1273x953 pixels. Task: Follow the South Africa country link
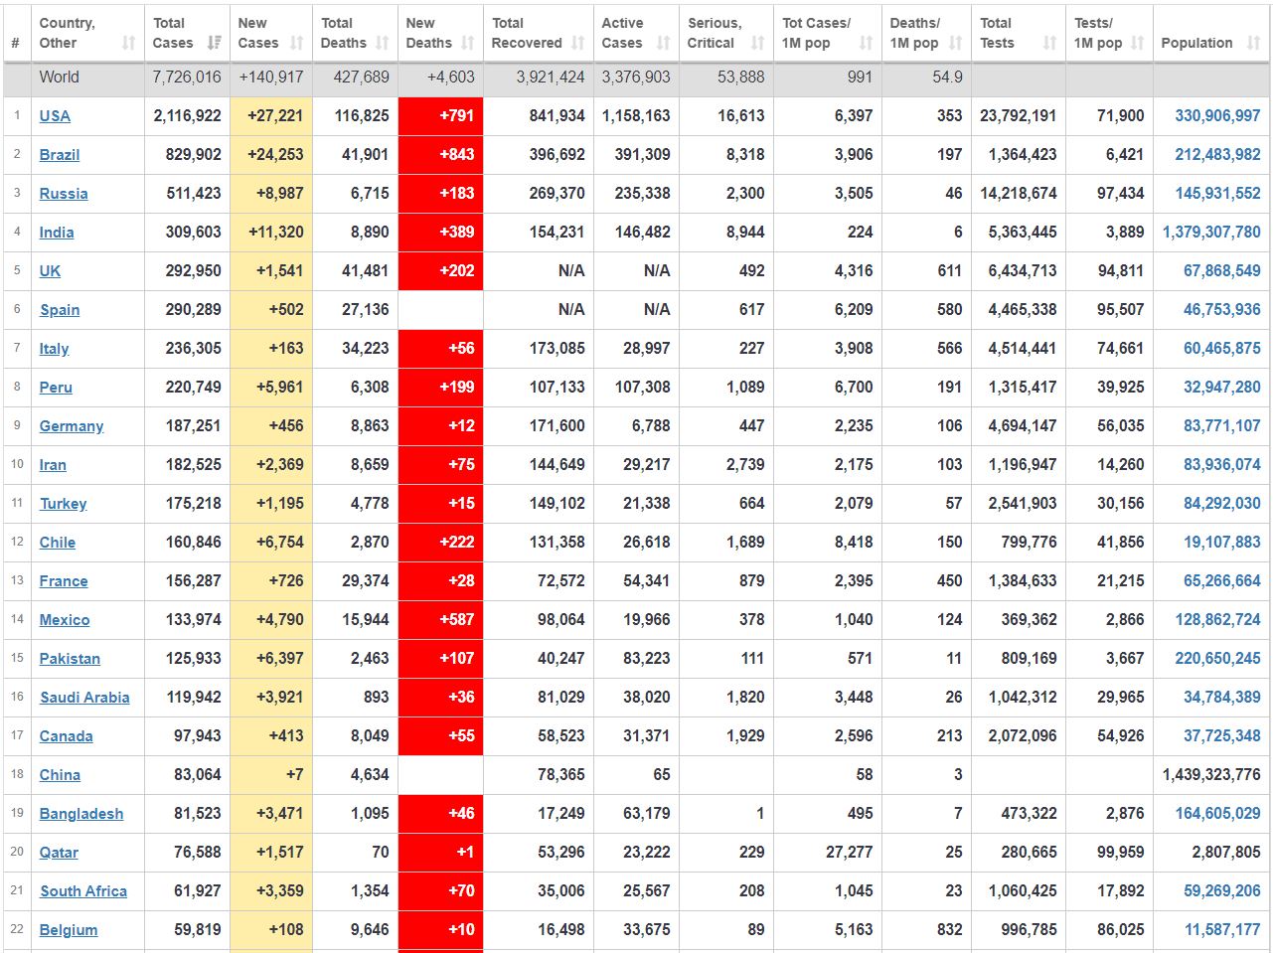(83, 891)
